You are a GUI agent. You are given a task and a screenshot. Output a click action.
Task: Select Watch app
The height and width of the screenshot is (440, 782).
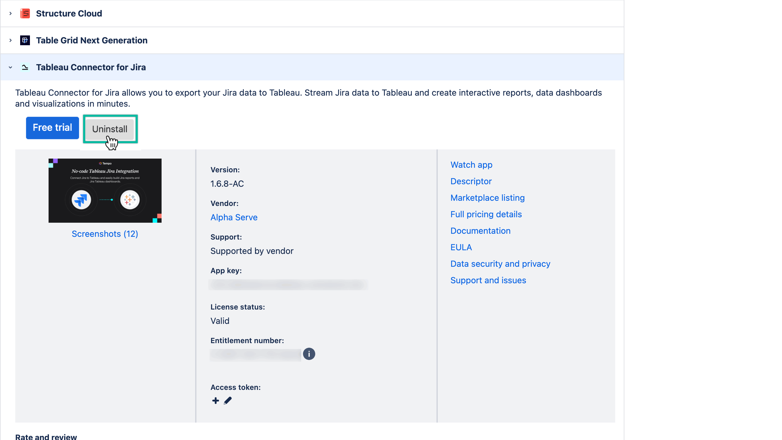tap(471, 165)
